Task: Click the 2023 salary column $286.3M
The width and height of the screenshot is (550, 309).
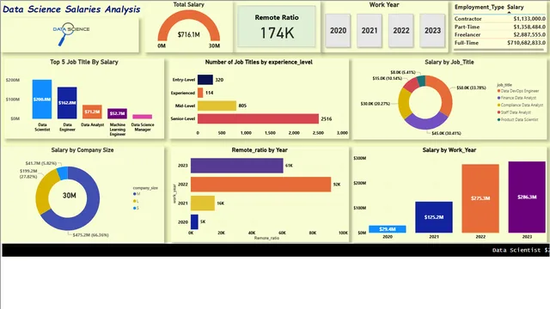Action: point(527,197)
